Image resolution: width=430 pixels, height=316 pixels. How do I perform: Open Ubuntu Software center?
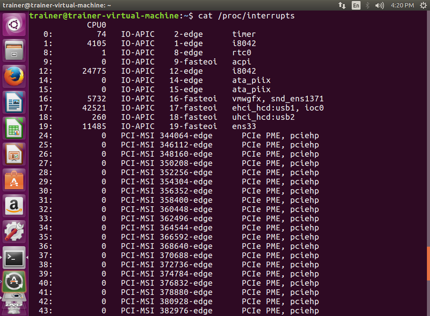point(14,180)
